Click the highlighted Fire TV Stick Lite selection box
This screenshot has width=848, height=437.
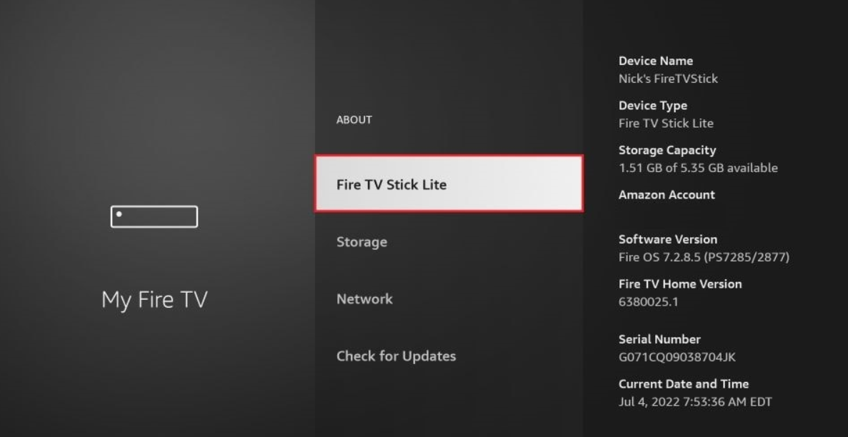click(448, 184)
